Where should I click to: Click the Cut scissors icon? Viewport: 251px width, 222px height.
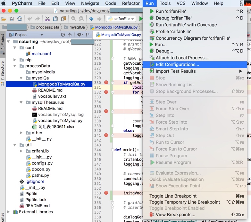pyautogui.click(x=47, y=19)
